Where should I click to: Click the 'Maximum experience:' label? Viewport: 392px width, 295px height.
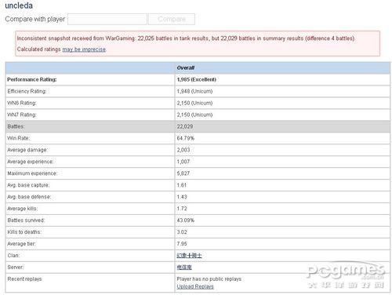32,173
